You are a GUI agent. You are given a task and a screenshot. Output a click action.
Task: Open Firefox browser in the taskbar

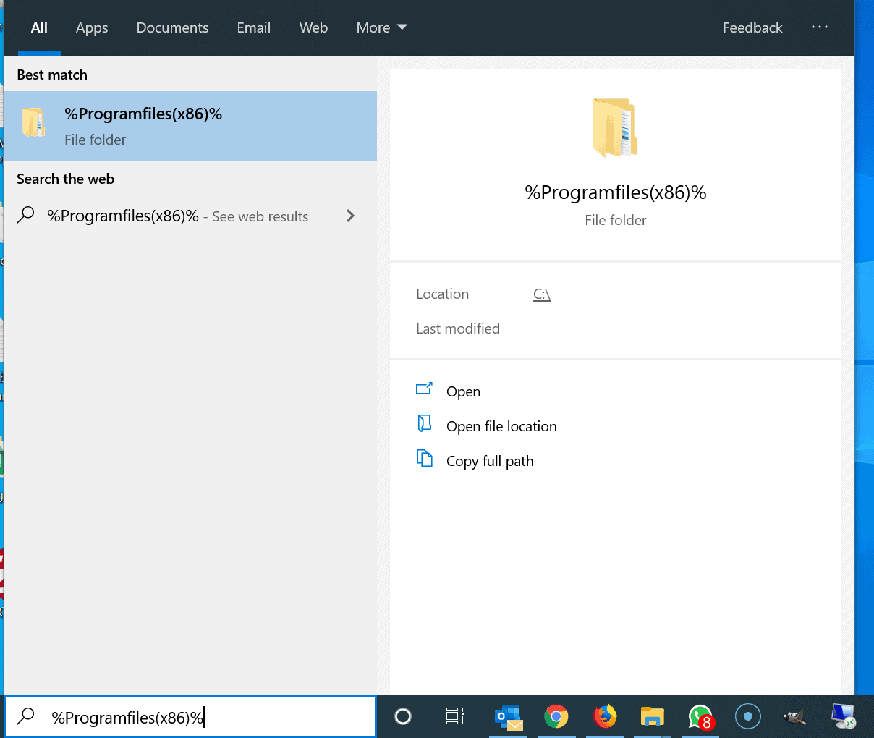604,717
